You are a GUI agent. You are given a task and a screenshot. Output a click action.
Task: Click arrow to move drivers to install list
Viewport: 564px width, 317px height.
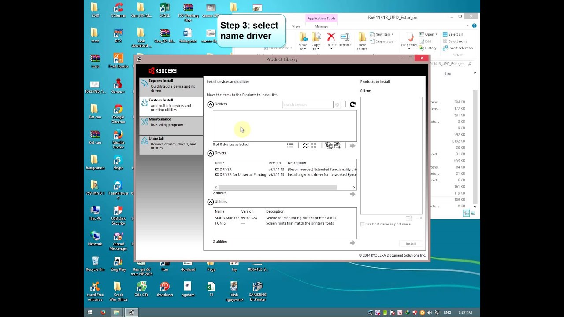click(352, 194)
